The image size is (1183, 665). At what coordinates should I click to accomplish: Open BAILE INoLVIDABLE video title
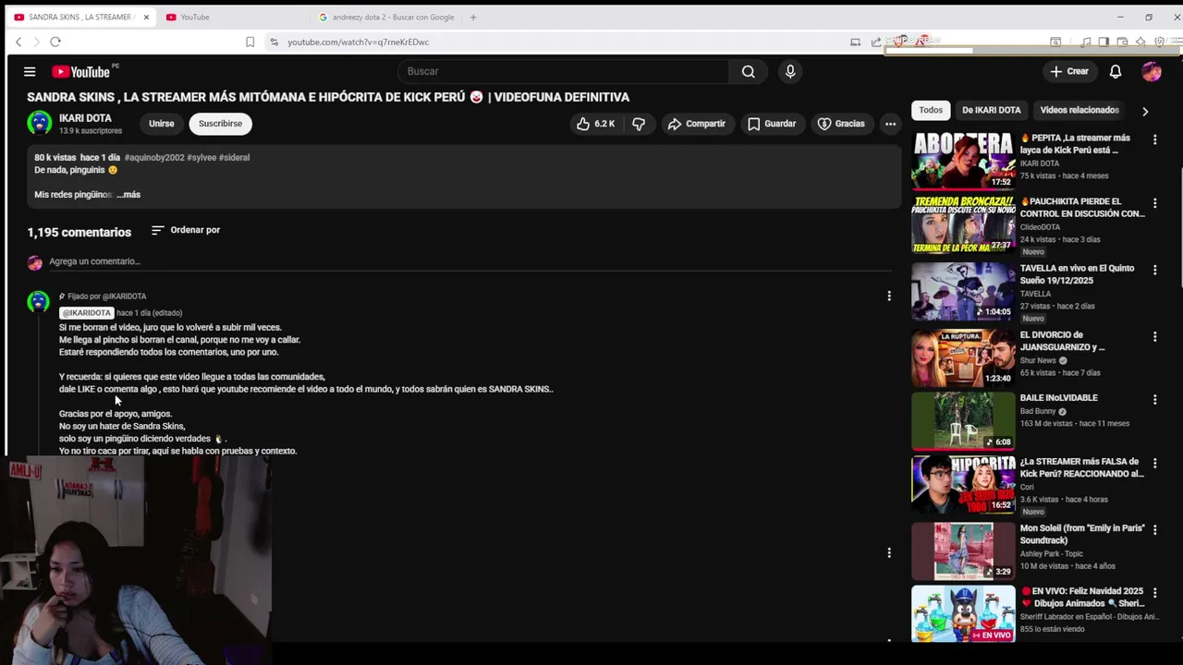[1059, 398]
